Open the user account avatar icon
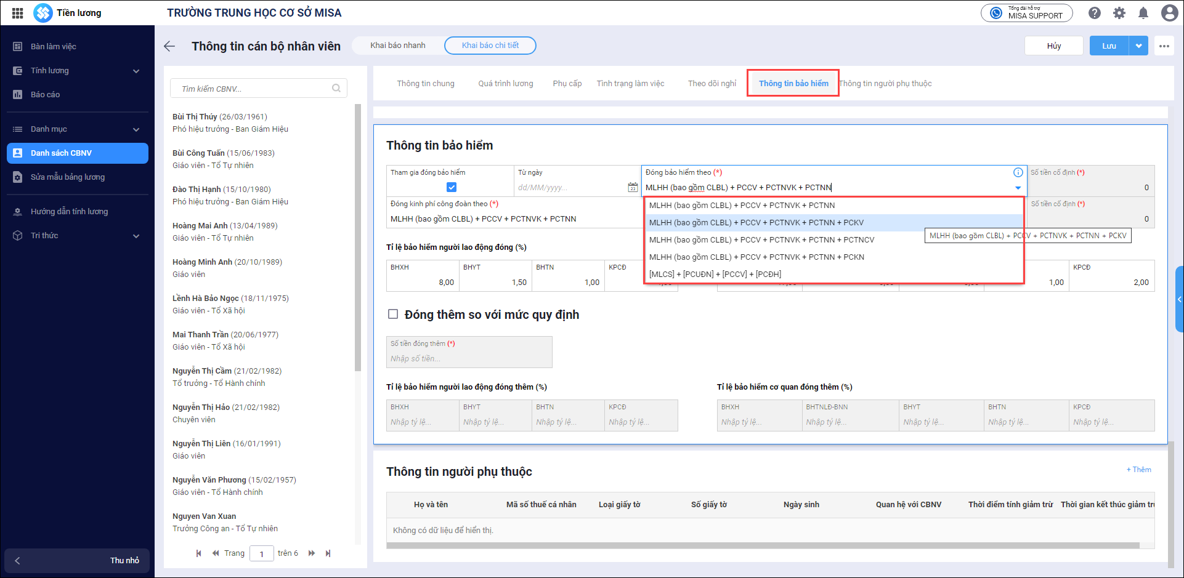The image size is (1184, 578). (x=1169, y=13)
